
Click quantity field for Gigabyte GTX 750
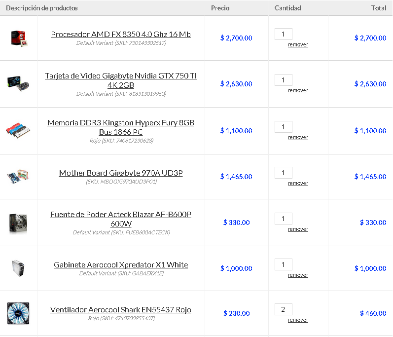pos(284,80)
